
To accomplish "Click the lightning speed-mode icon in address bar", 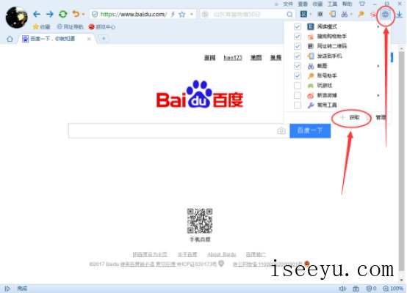I will 173,14.
